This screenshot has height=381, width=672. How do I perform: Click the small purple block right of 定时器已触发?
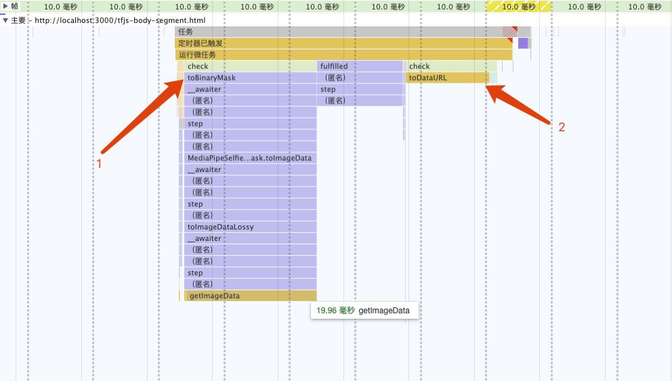[523, 43]
